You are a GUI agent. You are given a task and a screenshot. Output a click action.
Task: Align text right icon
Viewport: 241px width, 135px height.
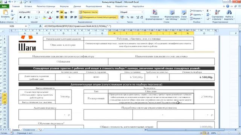point(66,17)
